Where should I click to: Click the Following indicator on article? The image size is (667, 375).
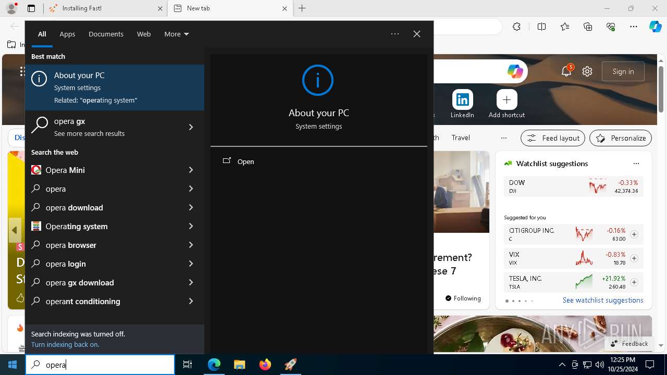463,298
